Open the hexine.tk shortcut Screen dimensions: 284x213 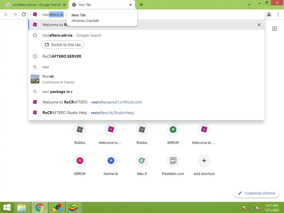point(111,165)
